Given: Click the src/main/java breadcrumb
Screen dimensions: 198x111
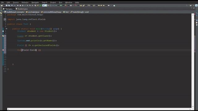Looking at the screenshot, I should coord(32,12).
